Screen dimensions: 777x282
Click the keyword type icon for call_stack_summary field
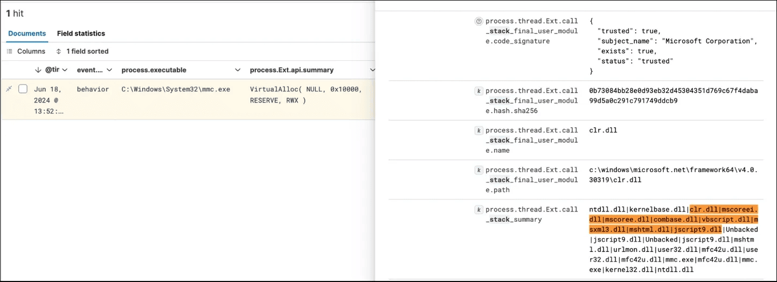pos(478,210)
